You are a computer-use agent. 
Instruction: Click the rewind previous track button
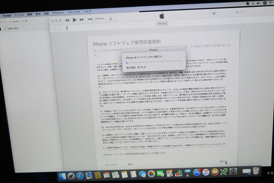coord(67,20)
